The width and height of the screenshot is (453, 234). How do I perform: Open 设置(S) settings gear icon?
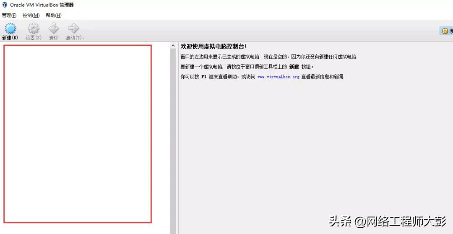pos(34,29)
